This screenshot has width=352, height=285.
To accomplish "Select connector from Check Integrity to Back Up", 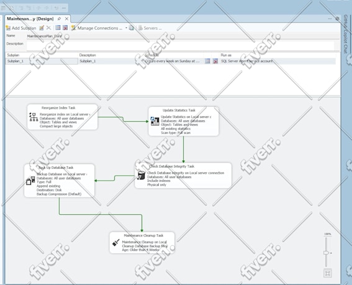I will point(115,178).
